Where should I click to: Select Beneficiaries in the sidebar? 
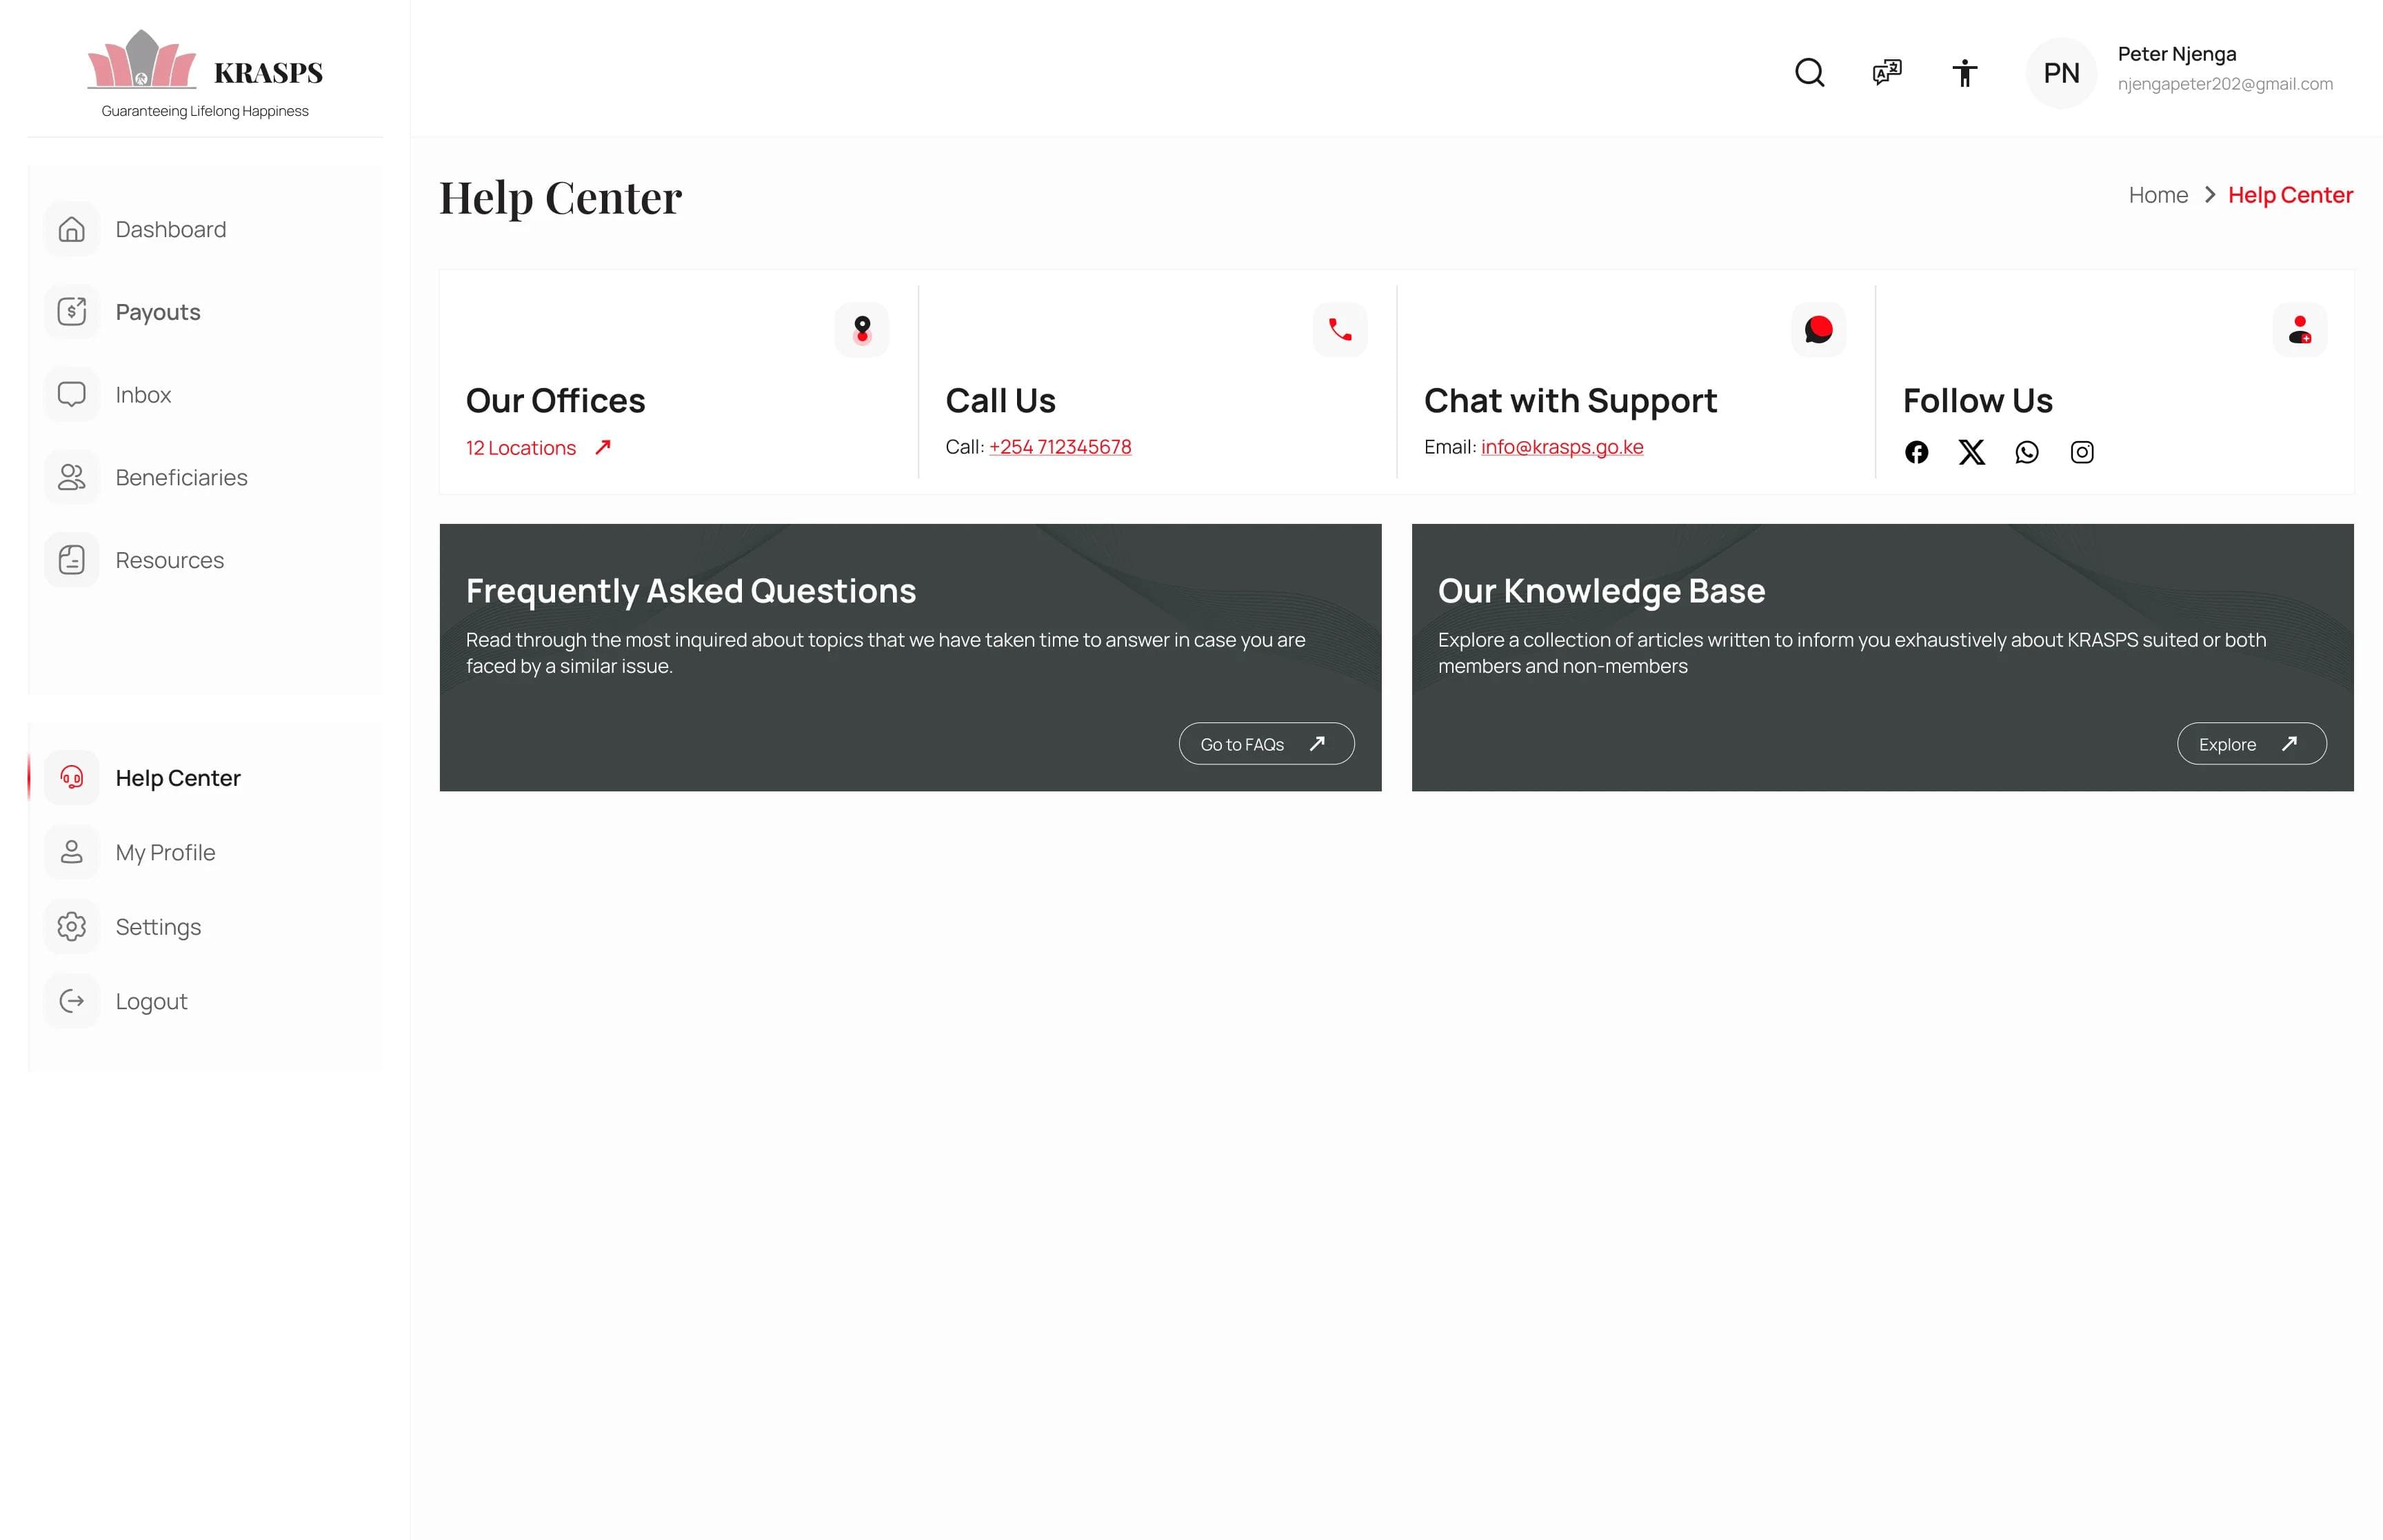181,478
